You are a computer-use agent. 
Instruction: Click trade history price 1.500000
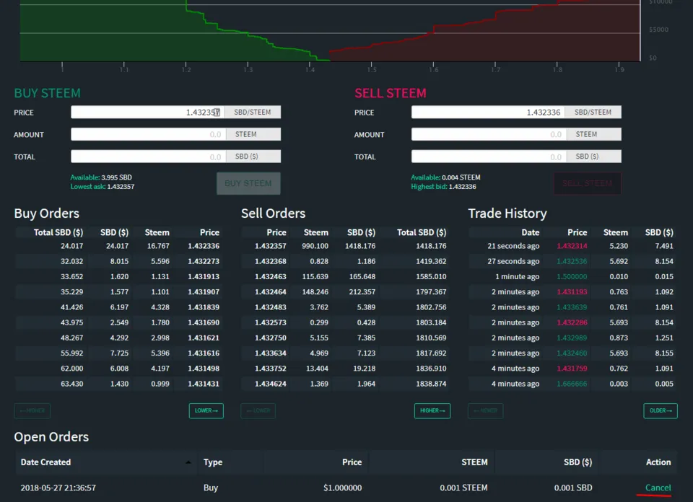coord(572,277)
